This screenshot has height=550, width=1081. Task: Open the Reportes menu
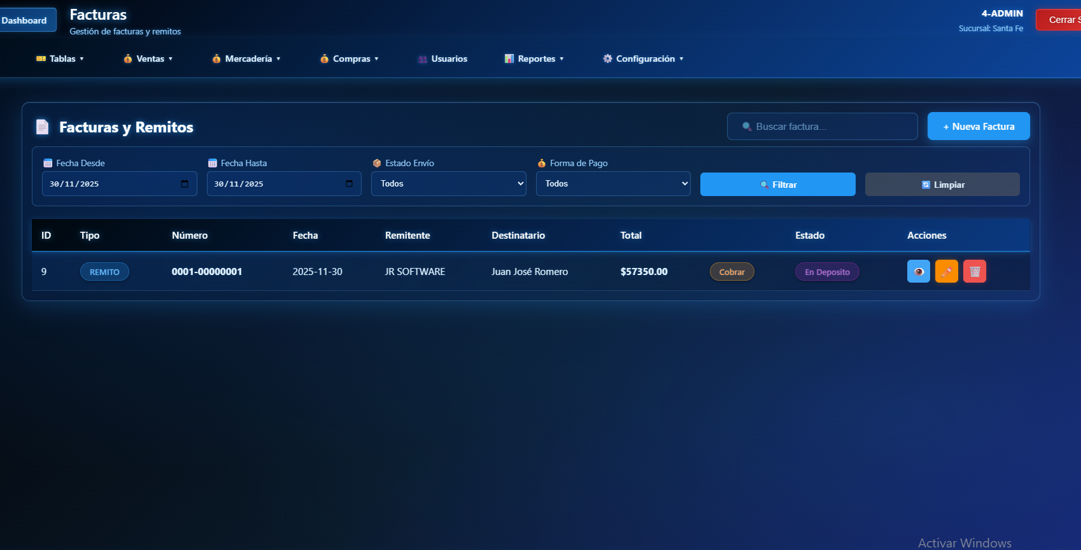(534, 59)
